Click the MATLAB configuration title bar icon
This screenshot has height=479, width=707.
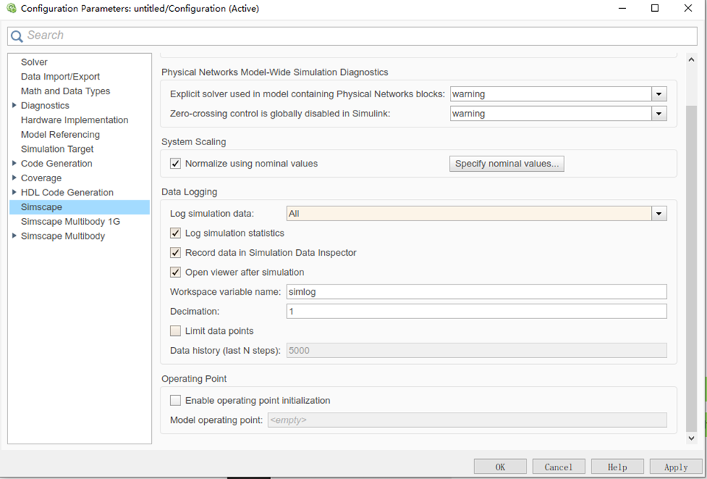coord(11,8)
